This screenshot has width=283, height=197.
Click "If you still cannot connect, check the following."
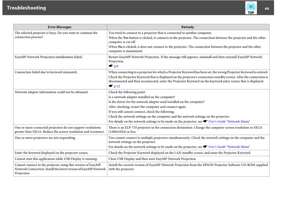point(141,112)
